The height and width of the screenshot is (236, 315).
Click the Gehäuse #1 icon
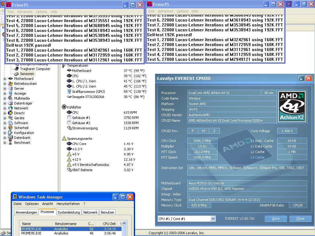click(x=69, y=118)
